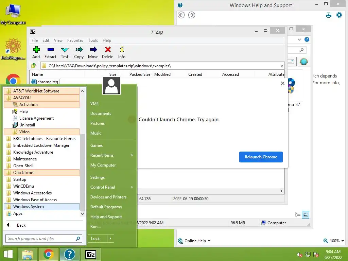
Task: Run the Test tool in 7-Zip
Action: click(x=65, y=52)
